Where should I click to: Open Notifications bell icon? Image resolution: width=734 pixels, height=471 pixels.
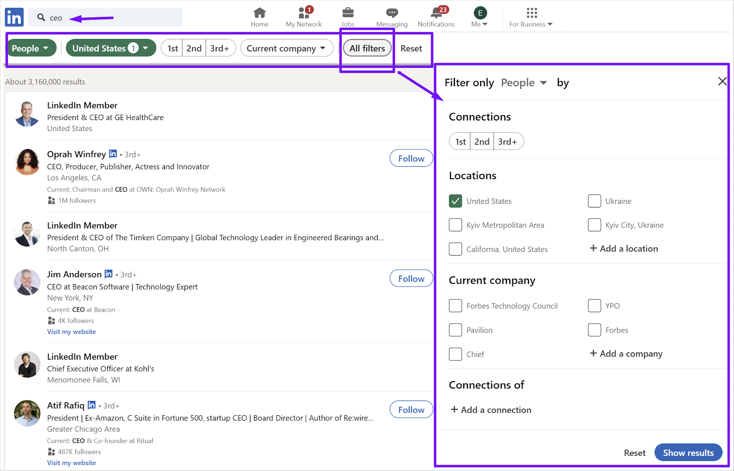[436, 13]
